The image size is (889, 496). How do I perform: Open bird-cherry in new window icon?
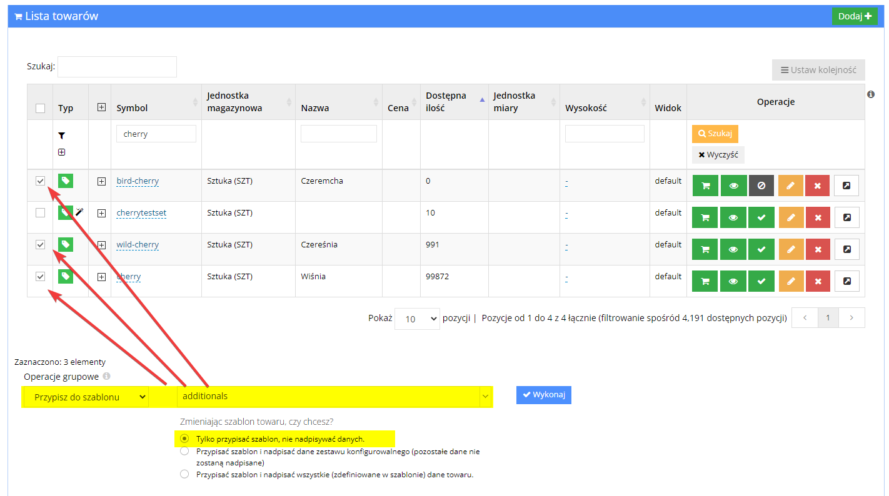846,186
